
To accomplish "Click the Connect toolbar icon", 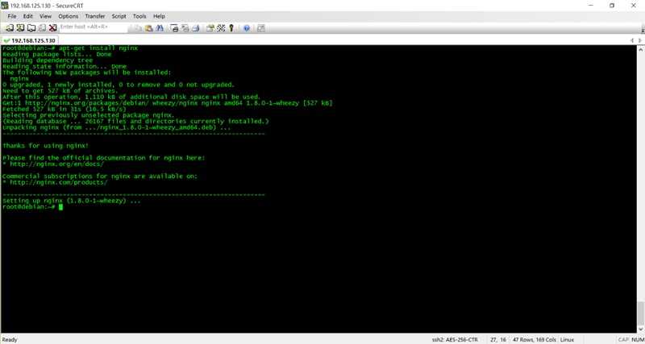I will [9, 28].
